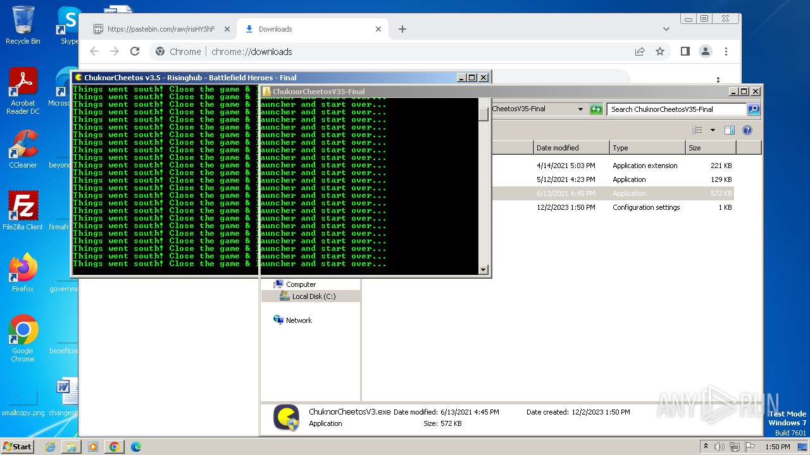Click ChuknorCheetosV3.exe icon in details pane
The width and height of the screenshot is (810, 455).
tap(286, 418)
